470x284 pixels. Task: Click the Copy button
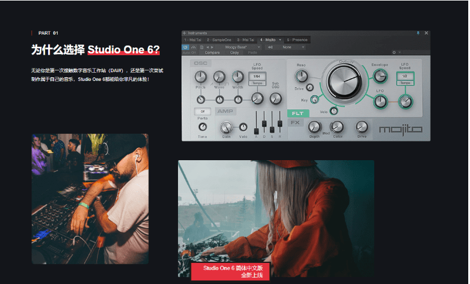[234, 53]
